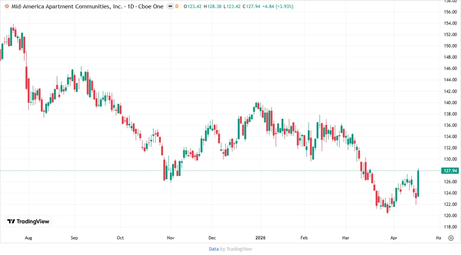The width and height of the screenshot is (461, 255).
Task: Click the 1D interval label
Action: (131, 6)
